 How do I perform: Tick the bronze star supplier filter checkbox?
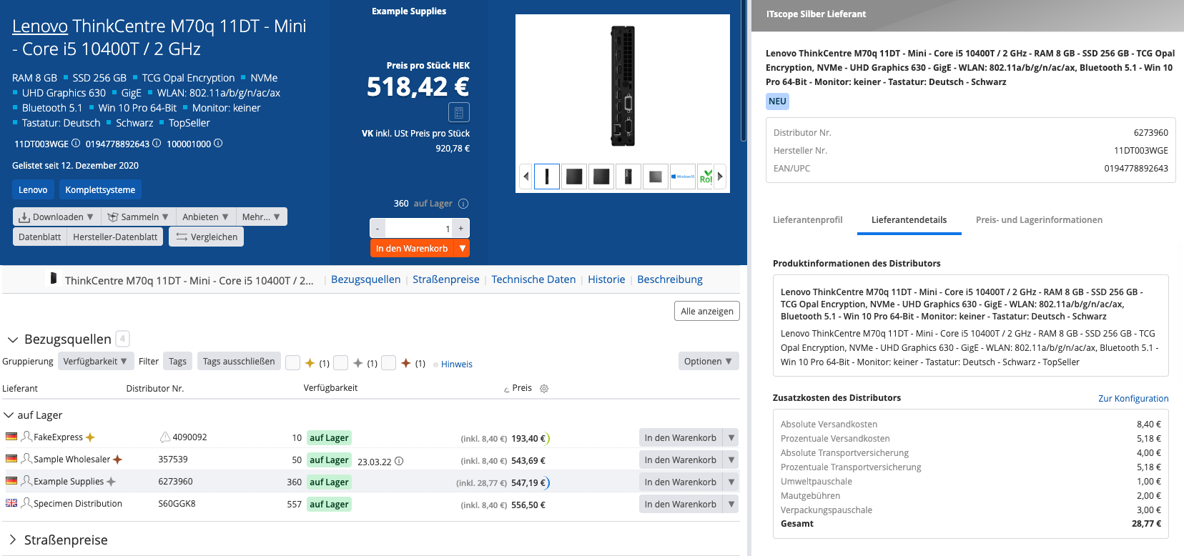[388, 363]
